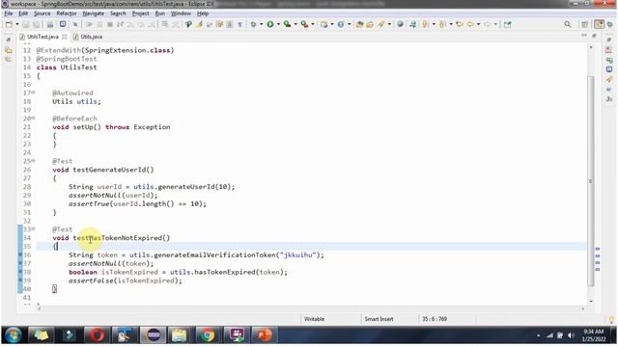This screenshot has width=618, height=347.
Task: Open the Help menu
Action: click(203, 13)
